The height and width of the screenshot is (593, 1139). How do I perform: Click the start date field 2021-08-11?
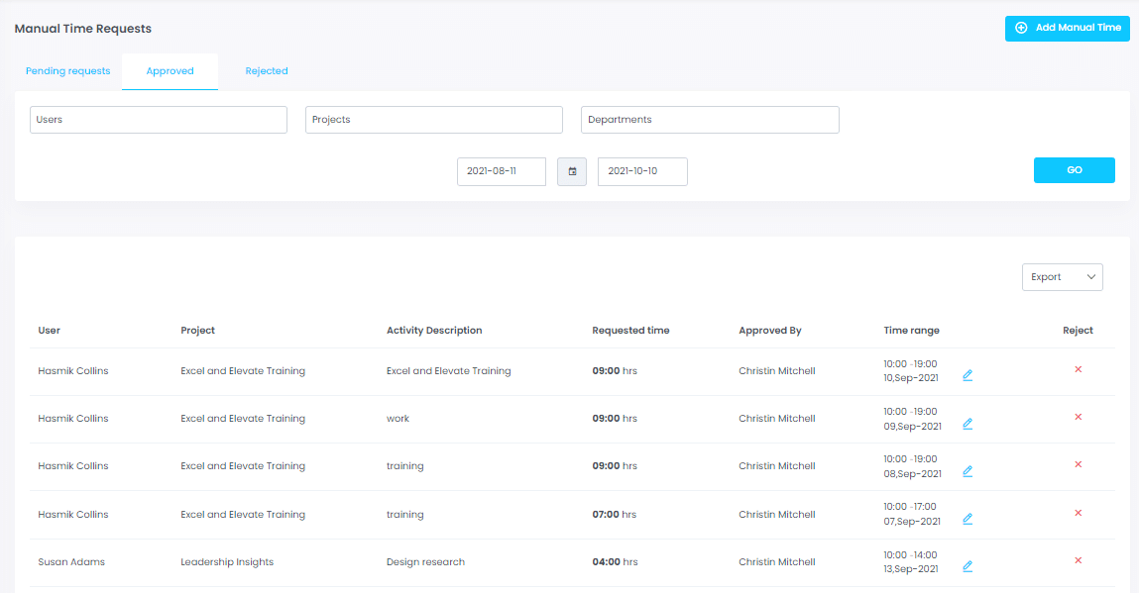502,171
